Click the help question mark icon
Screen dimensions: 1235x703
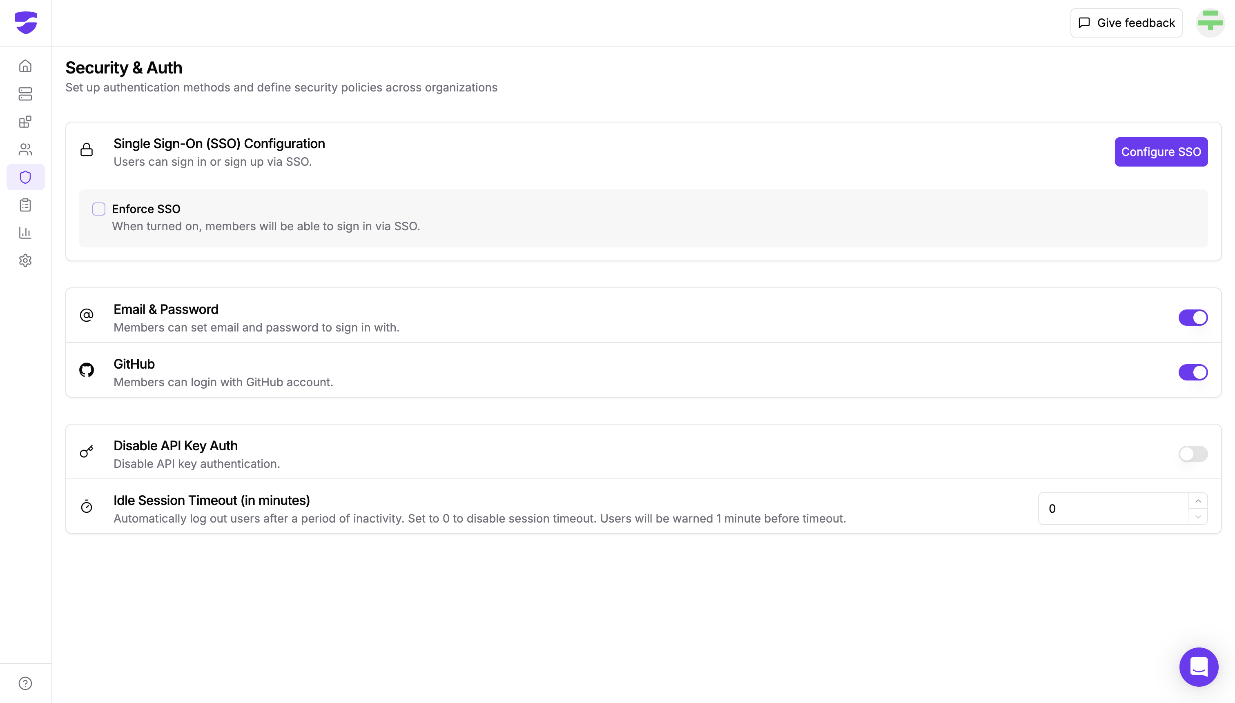[25, 683]
